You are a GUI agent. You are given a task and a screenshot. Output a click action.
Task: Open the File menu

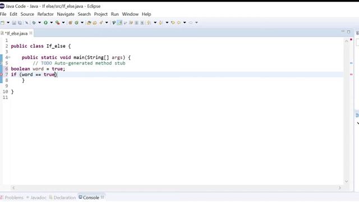[x=3, y=14]
